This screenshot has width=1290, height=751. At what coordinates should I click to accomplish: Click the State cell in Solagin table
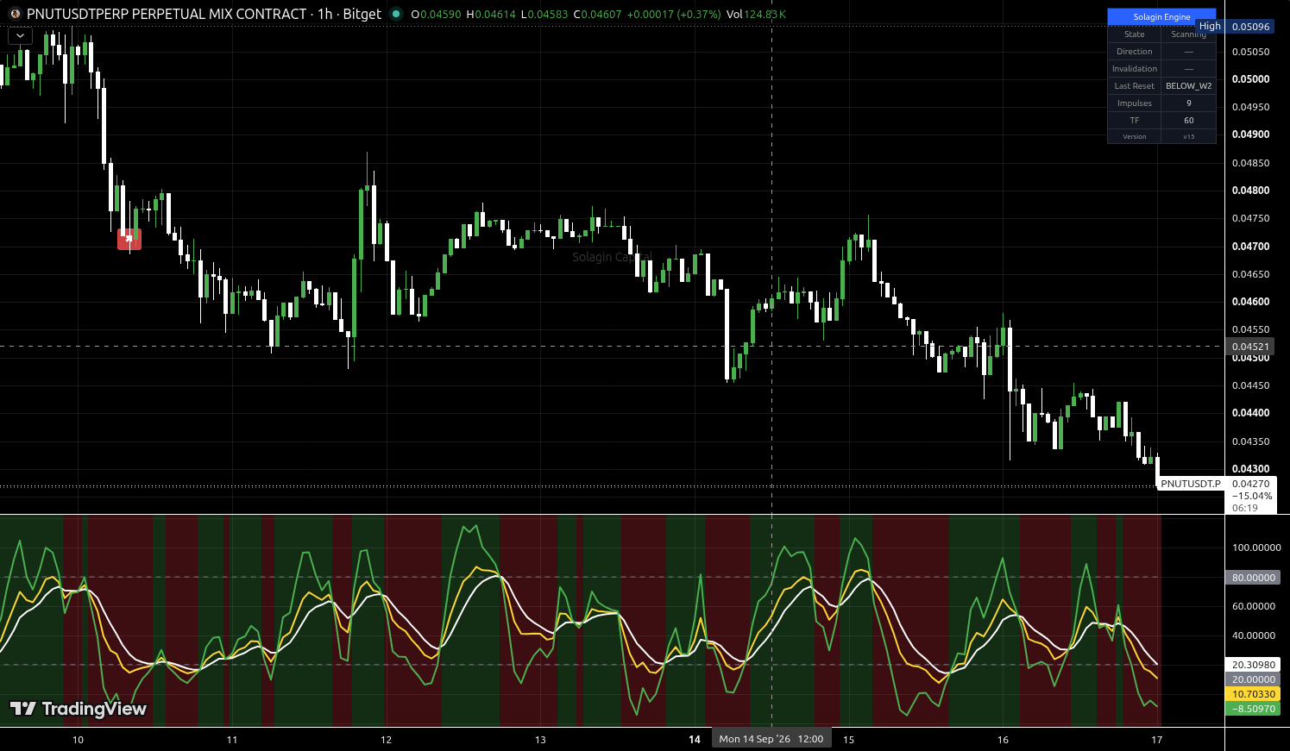(1135, 34)
